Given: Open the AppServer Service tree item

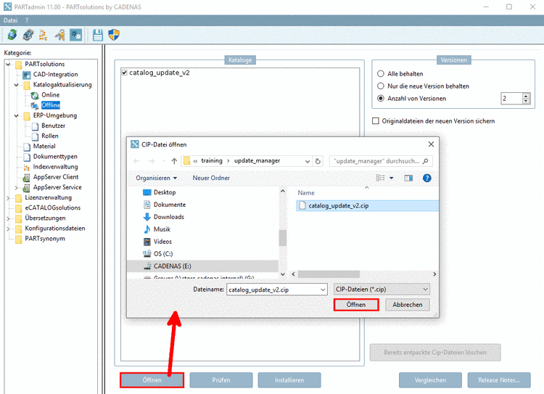Looking at the screenshot, I should (57, 187).
